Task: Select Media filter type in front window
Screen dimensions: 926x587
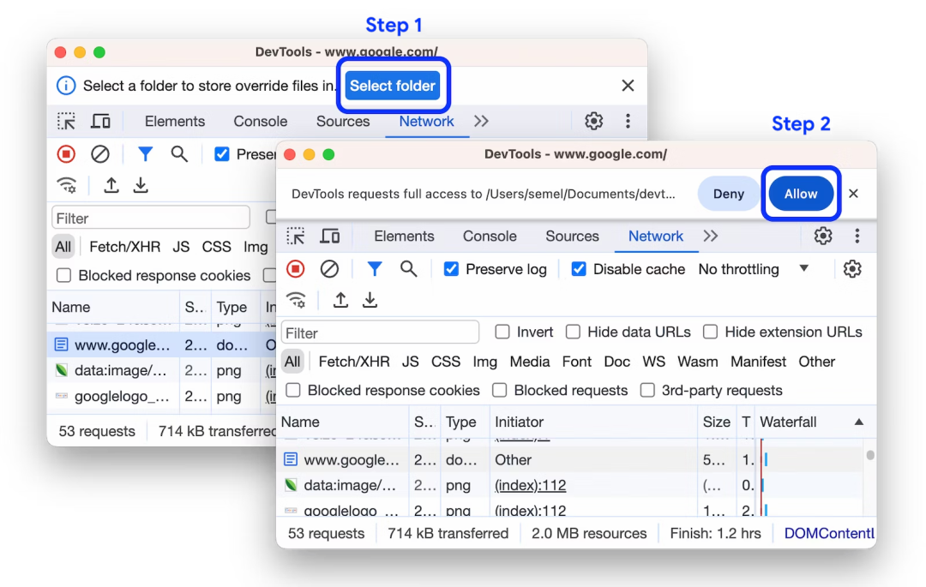Action: 530,362
